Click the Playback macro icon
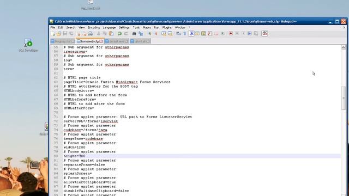This screenshot has height=196, width=349. 243,34
